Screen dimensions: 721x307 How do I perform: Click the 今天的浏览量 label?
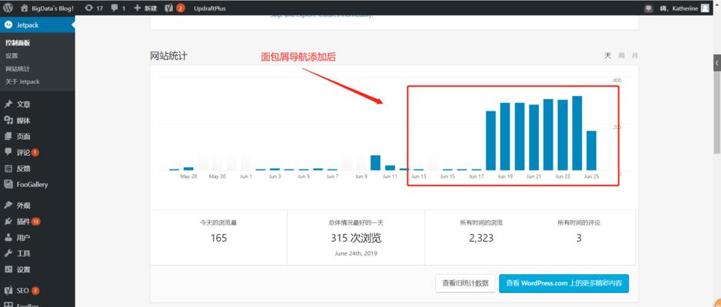(x=218, y=223)
